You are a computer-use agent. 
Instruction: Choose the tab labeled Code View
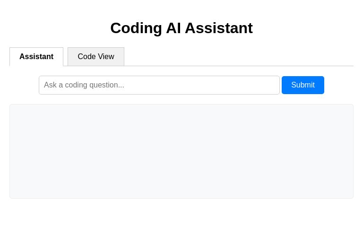96,57
